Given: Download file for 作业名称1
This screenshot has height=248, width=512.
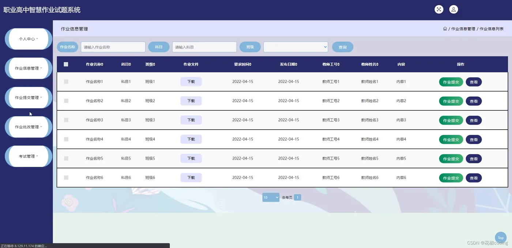Looking at the screenshot, I should (x=191, y=82).
